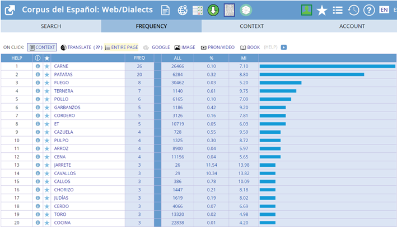
Task: Click the white star favorites icon in the header
Action: click(322, 10)
